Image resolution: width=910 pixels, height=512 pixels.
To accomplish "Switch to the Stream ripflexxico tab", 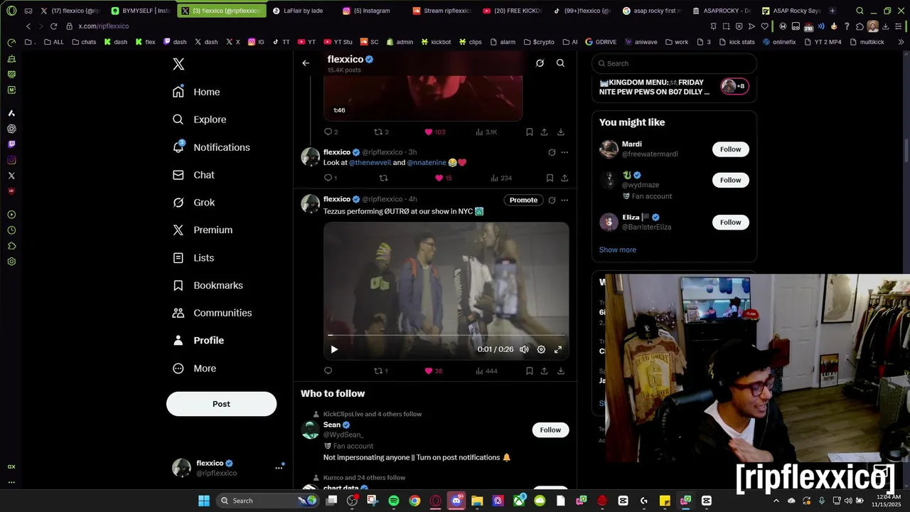I will click(442, 11).
